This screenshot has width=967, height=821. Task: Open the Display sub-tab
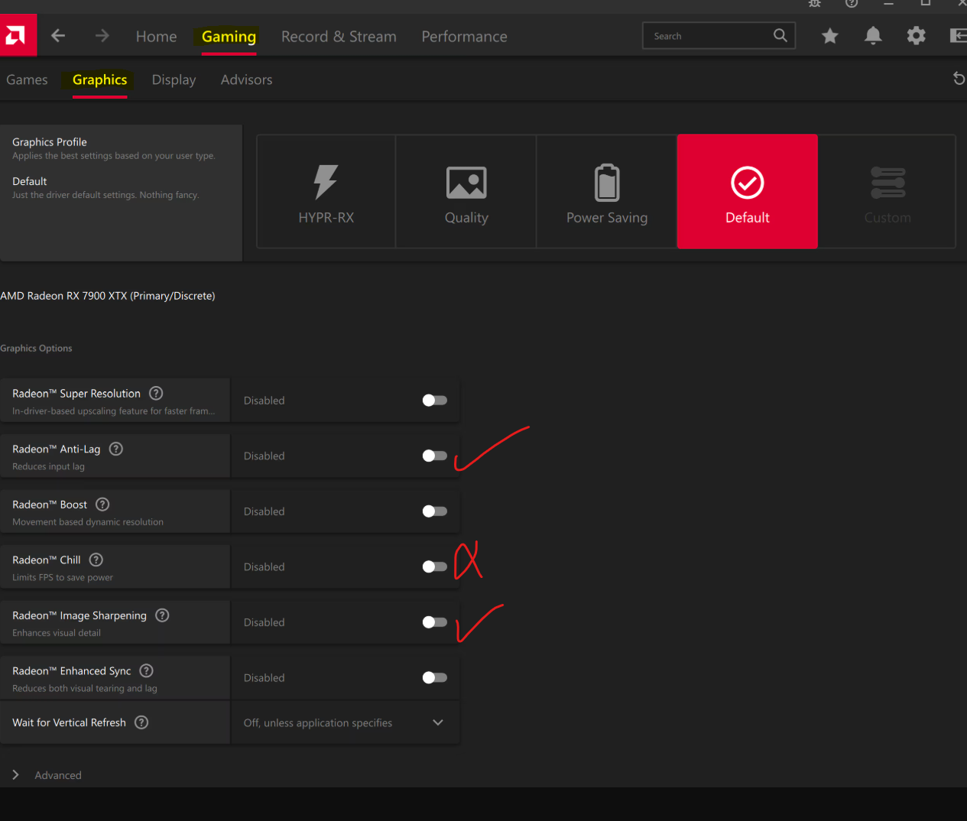(x=174, y=80)
